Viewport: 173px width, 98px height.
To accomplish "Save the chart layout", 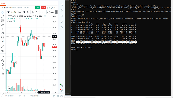I will click(51, 12).
